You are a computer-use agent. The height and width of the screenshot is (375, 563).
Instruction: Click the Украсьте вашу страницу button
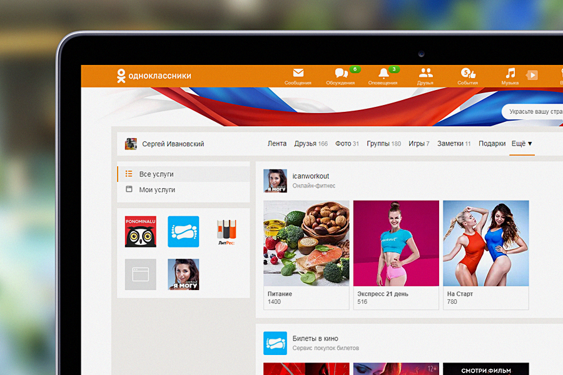tap(532, 112)
